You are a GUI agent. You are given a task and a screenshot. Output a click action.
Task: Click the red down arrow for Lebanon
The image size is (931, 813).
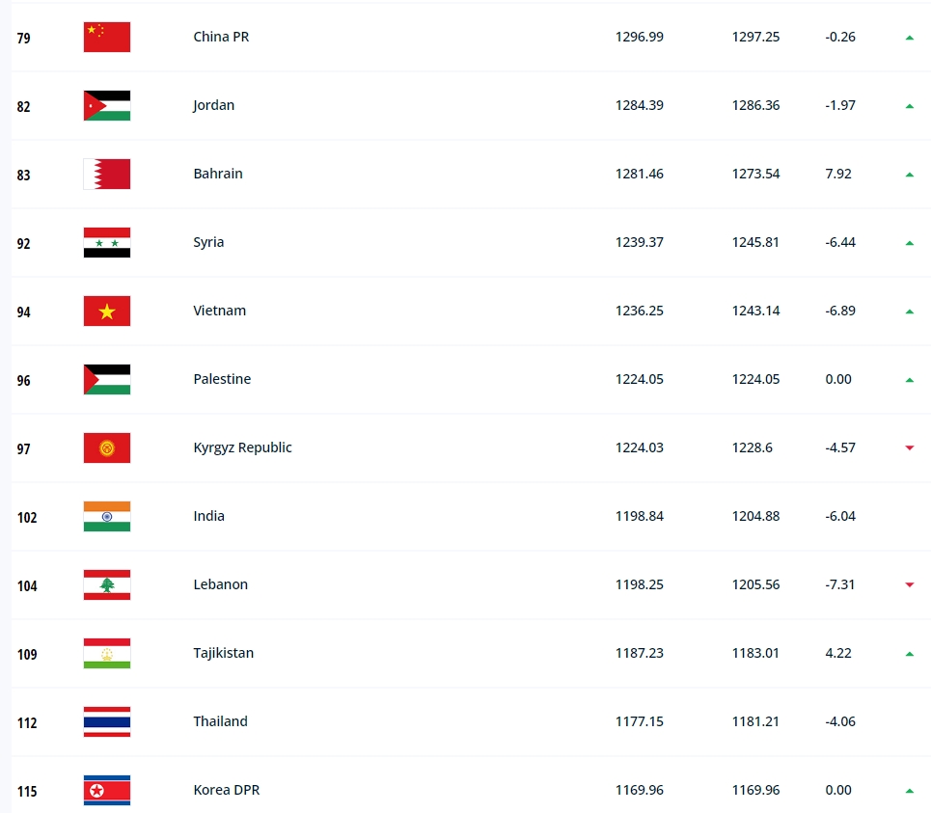pyautogui.click(x=909, y=585)
